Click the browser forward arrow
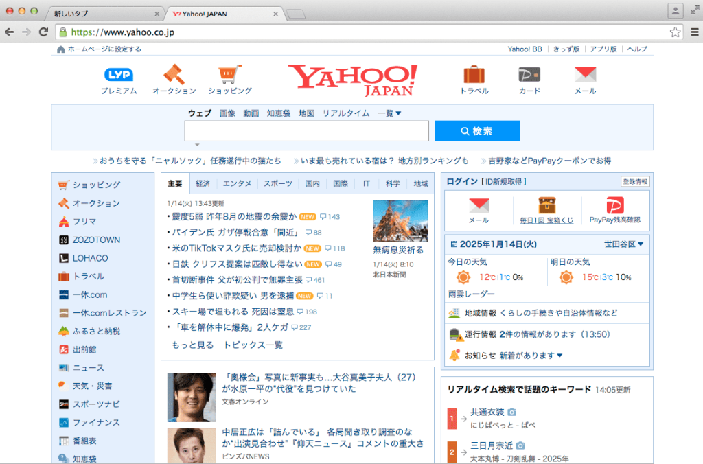This screenshot has width=703, height=464. coord(27,32)
